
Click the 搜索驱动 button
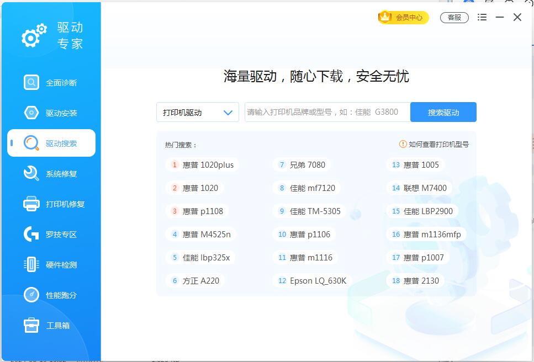pyautogui.click(x=443, y=112)
